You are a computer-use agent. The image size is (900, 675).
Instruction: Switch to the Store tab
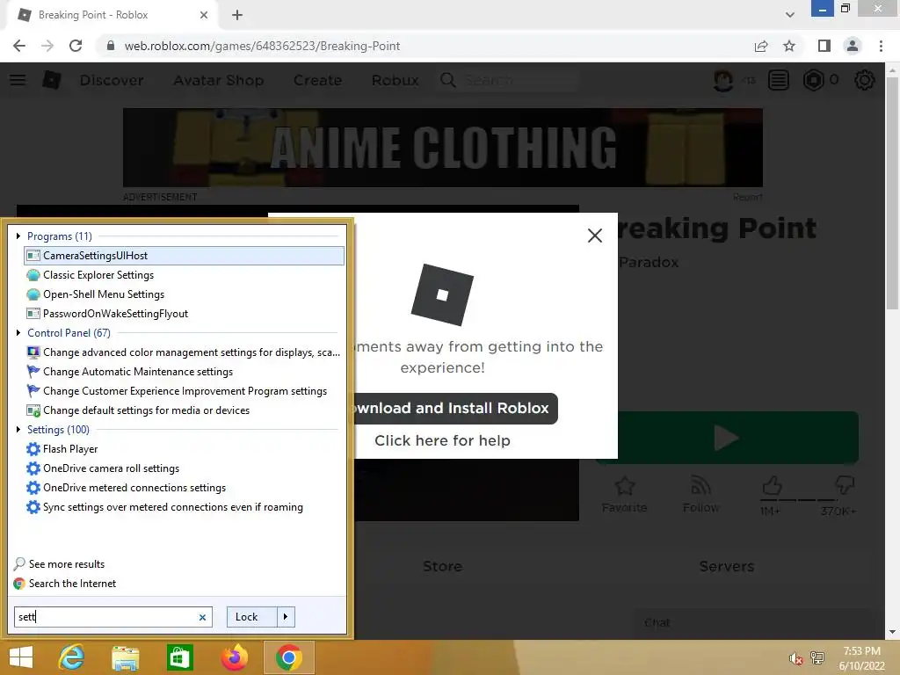point(442,566)
